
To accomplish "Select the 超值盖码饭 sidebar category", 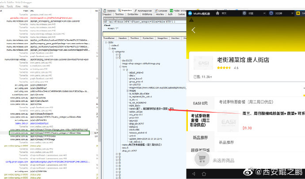I will pos(200,150).
